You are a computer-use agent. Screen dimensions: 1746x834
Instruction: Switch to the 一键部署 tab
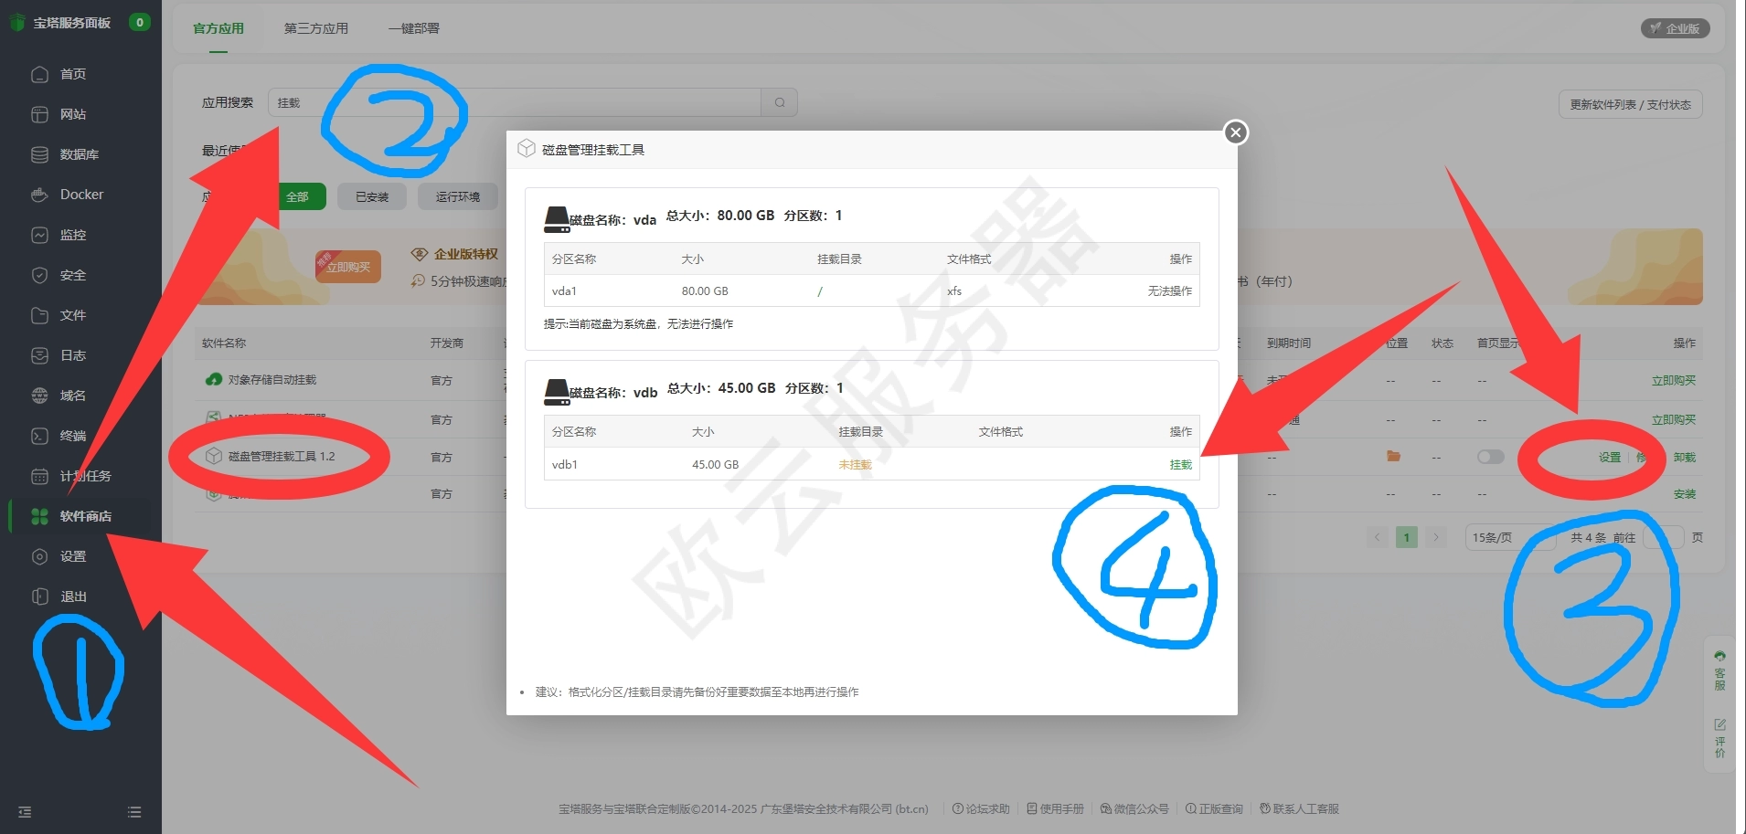click(413, 28)
